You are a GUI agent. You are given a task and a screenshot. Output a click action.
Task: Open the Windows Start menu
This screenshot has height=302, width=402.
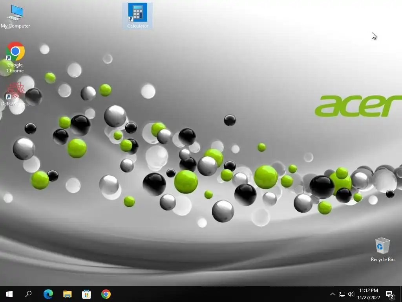9,294
